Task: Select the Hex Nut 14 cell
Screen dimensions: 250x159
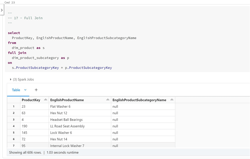Action: [x=80, y=139]
